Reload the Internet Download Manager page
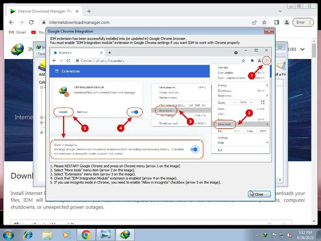 point(31,22)
